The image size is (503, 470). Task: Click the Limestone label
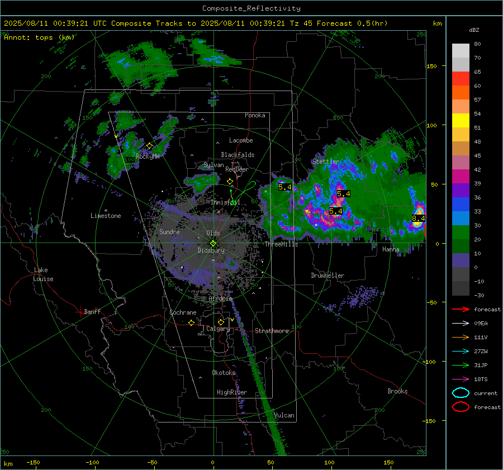point(106,216)
